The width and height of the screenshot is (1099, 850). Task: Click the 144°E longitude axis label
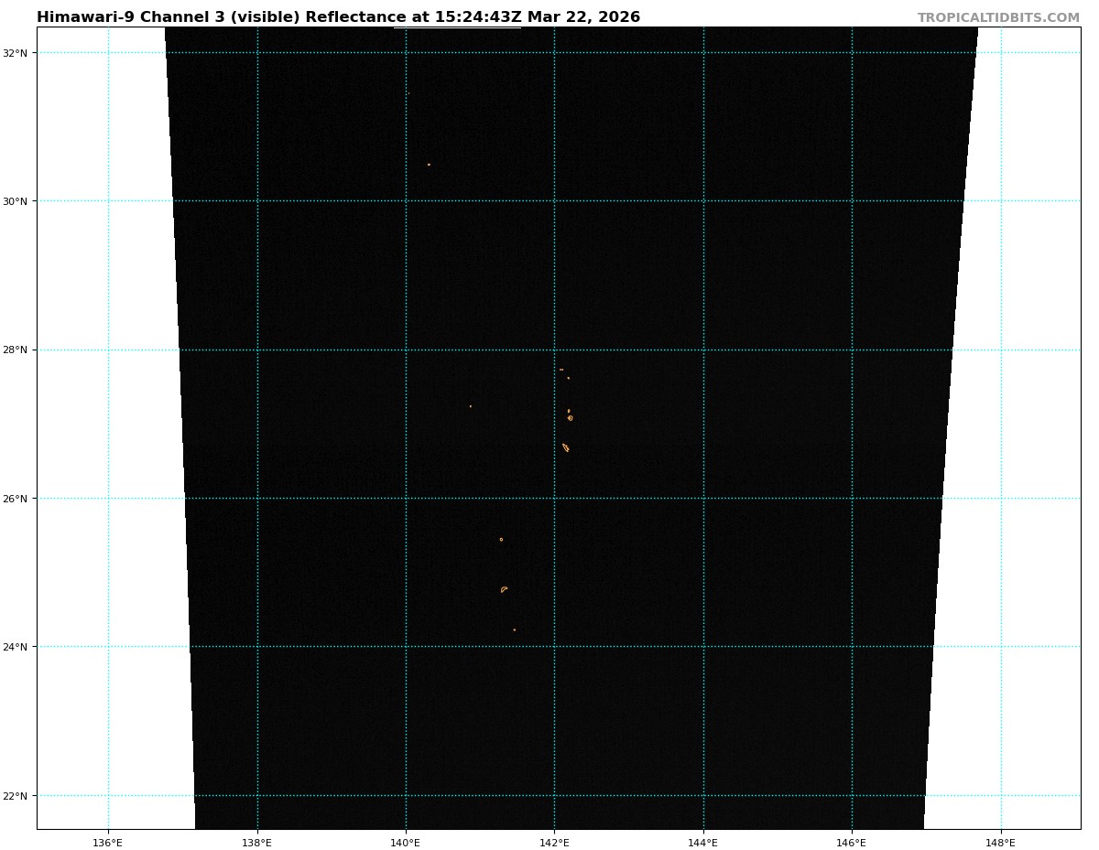point(703,843)
